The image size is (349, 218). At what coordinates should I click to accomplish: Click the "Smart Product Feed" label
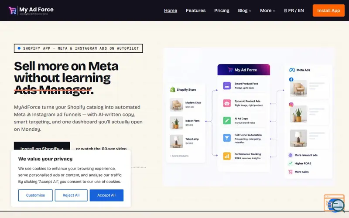click(x=246, y=84)
